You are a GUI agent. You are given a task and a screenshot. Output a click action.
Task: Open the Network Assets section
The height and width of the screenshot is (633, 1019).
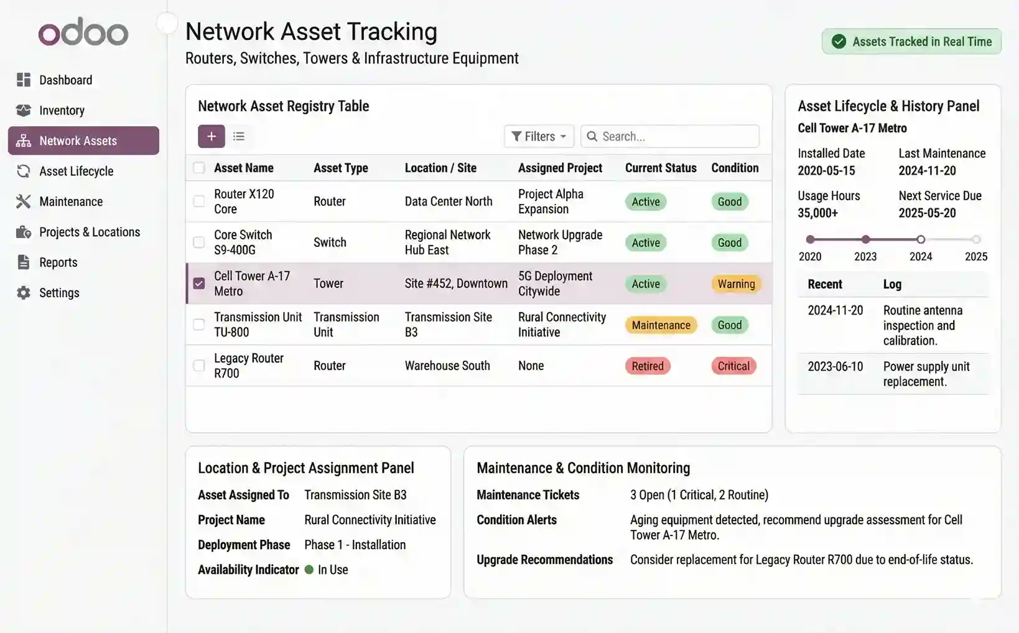click(x=78, y=141)
